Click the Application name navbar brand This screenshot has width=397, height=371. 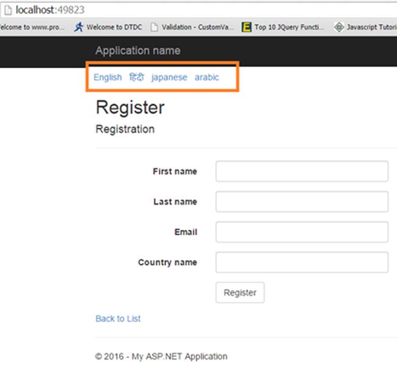click(x=138, y=51)
